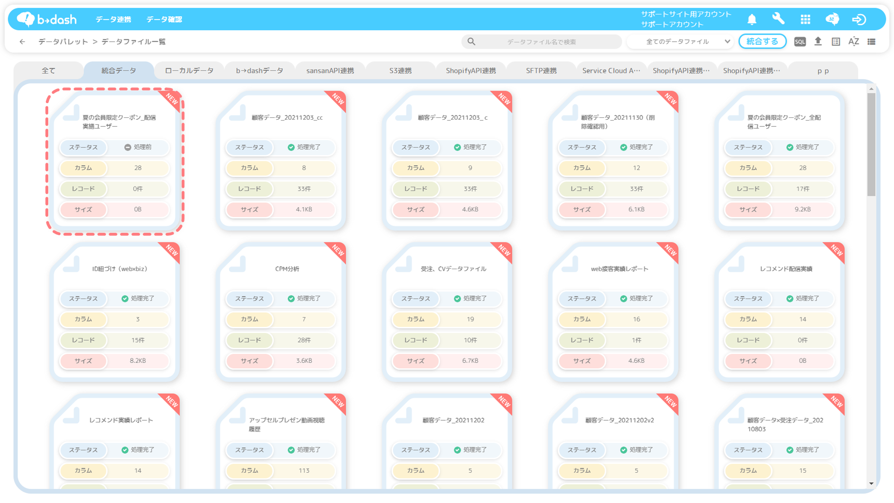Open the SQL editor icon
The height and width of the screenshot is (503, 894).
[x=800, y=42]
